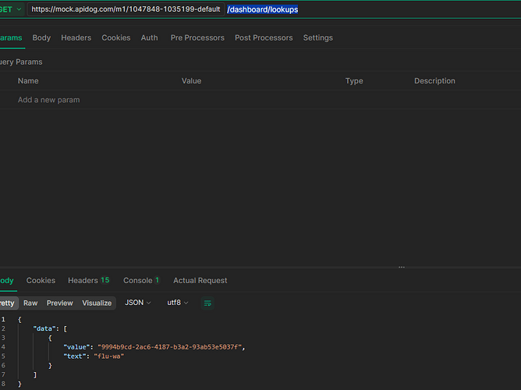Switch to the request Params tab

pyautogui.click(x=11, y=38)
